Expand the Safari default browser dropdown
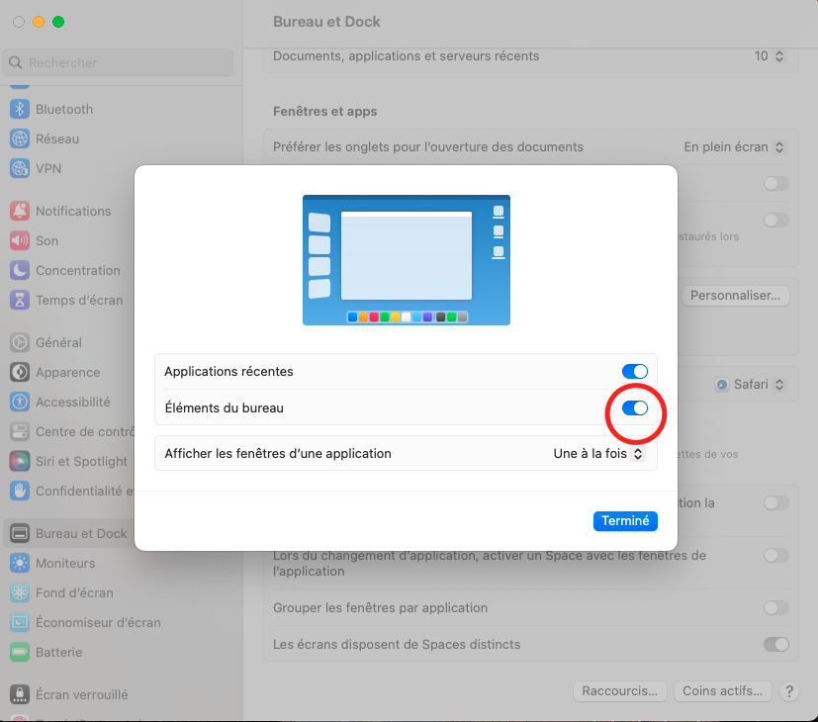818x722 pixels. click(754, 384)
